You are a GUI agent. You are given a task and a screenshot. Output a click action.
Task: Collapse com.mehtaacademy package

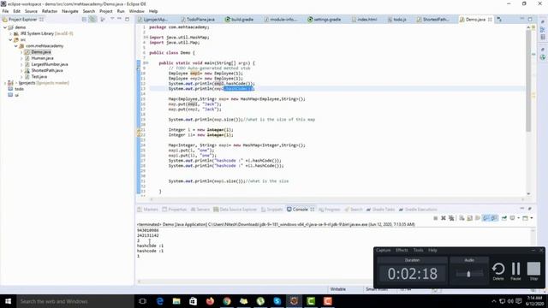point(16,45)
